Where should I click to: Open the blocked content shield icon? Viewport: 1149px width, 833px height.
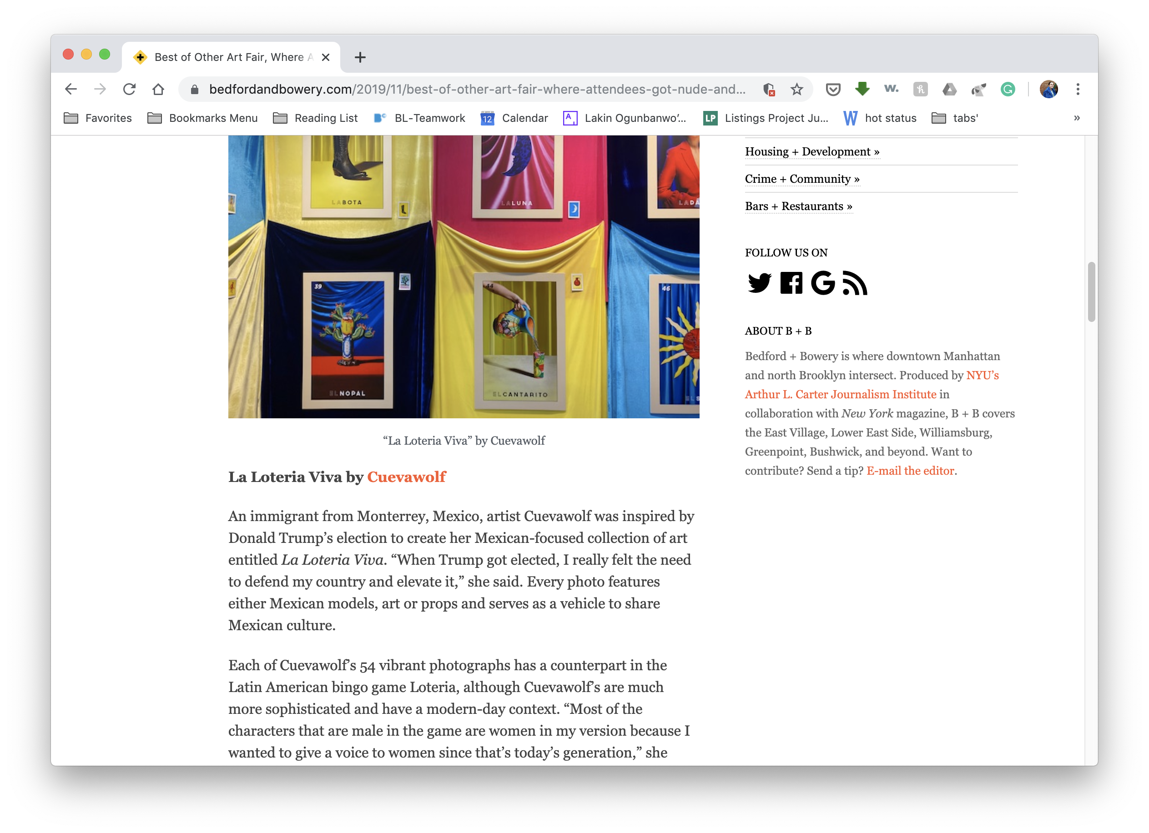(x=769, y=90)
